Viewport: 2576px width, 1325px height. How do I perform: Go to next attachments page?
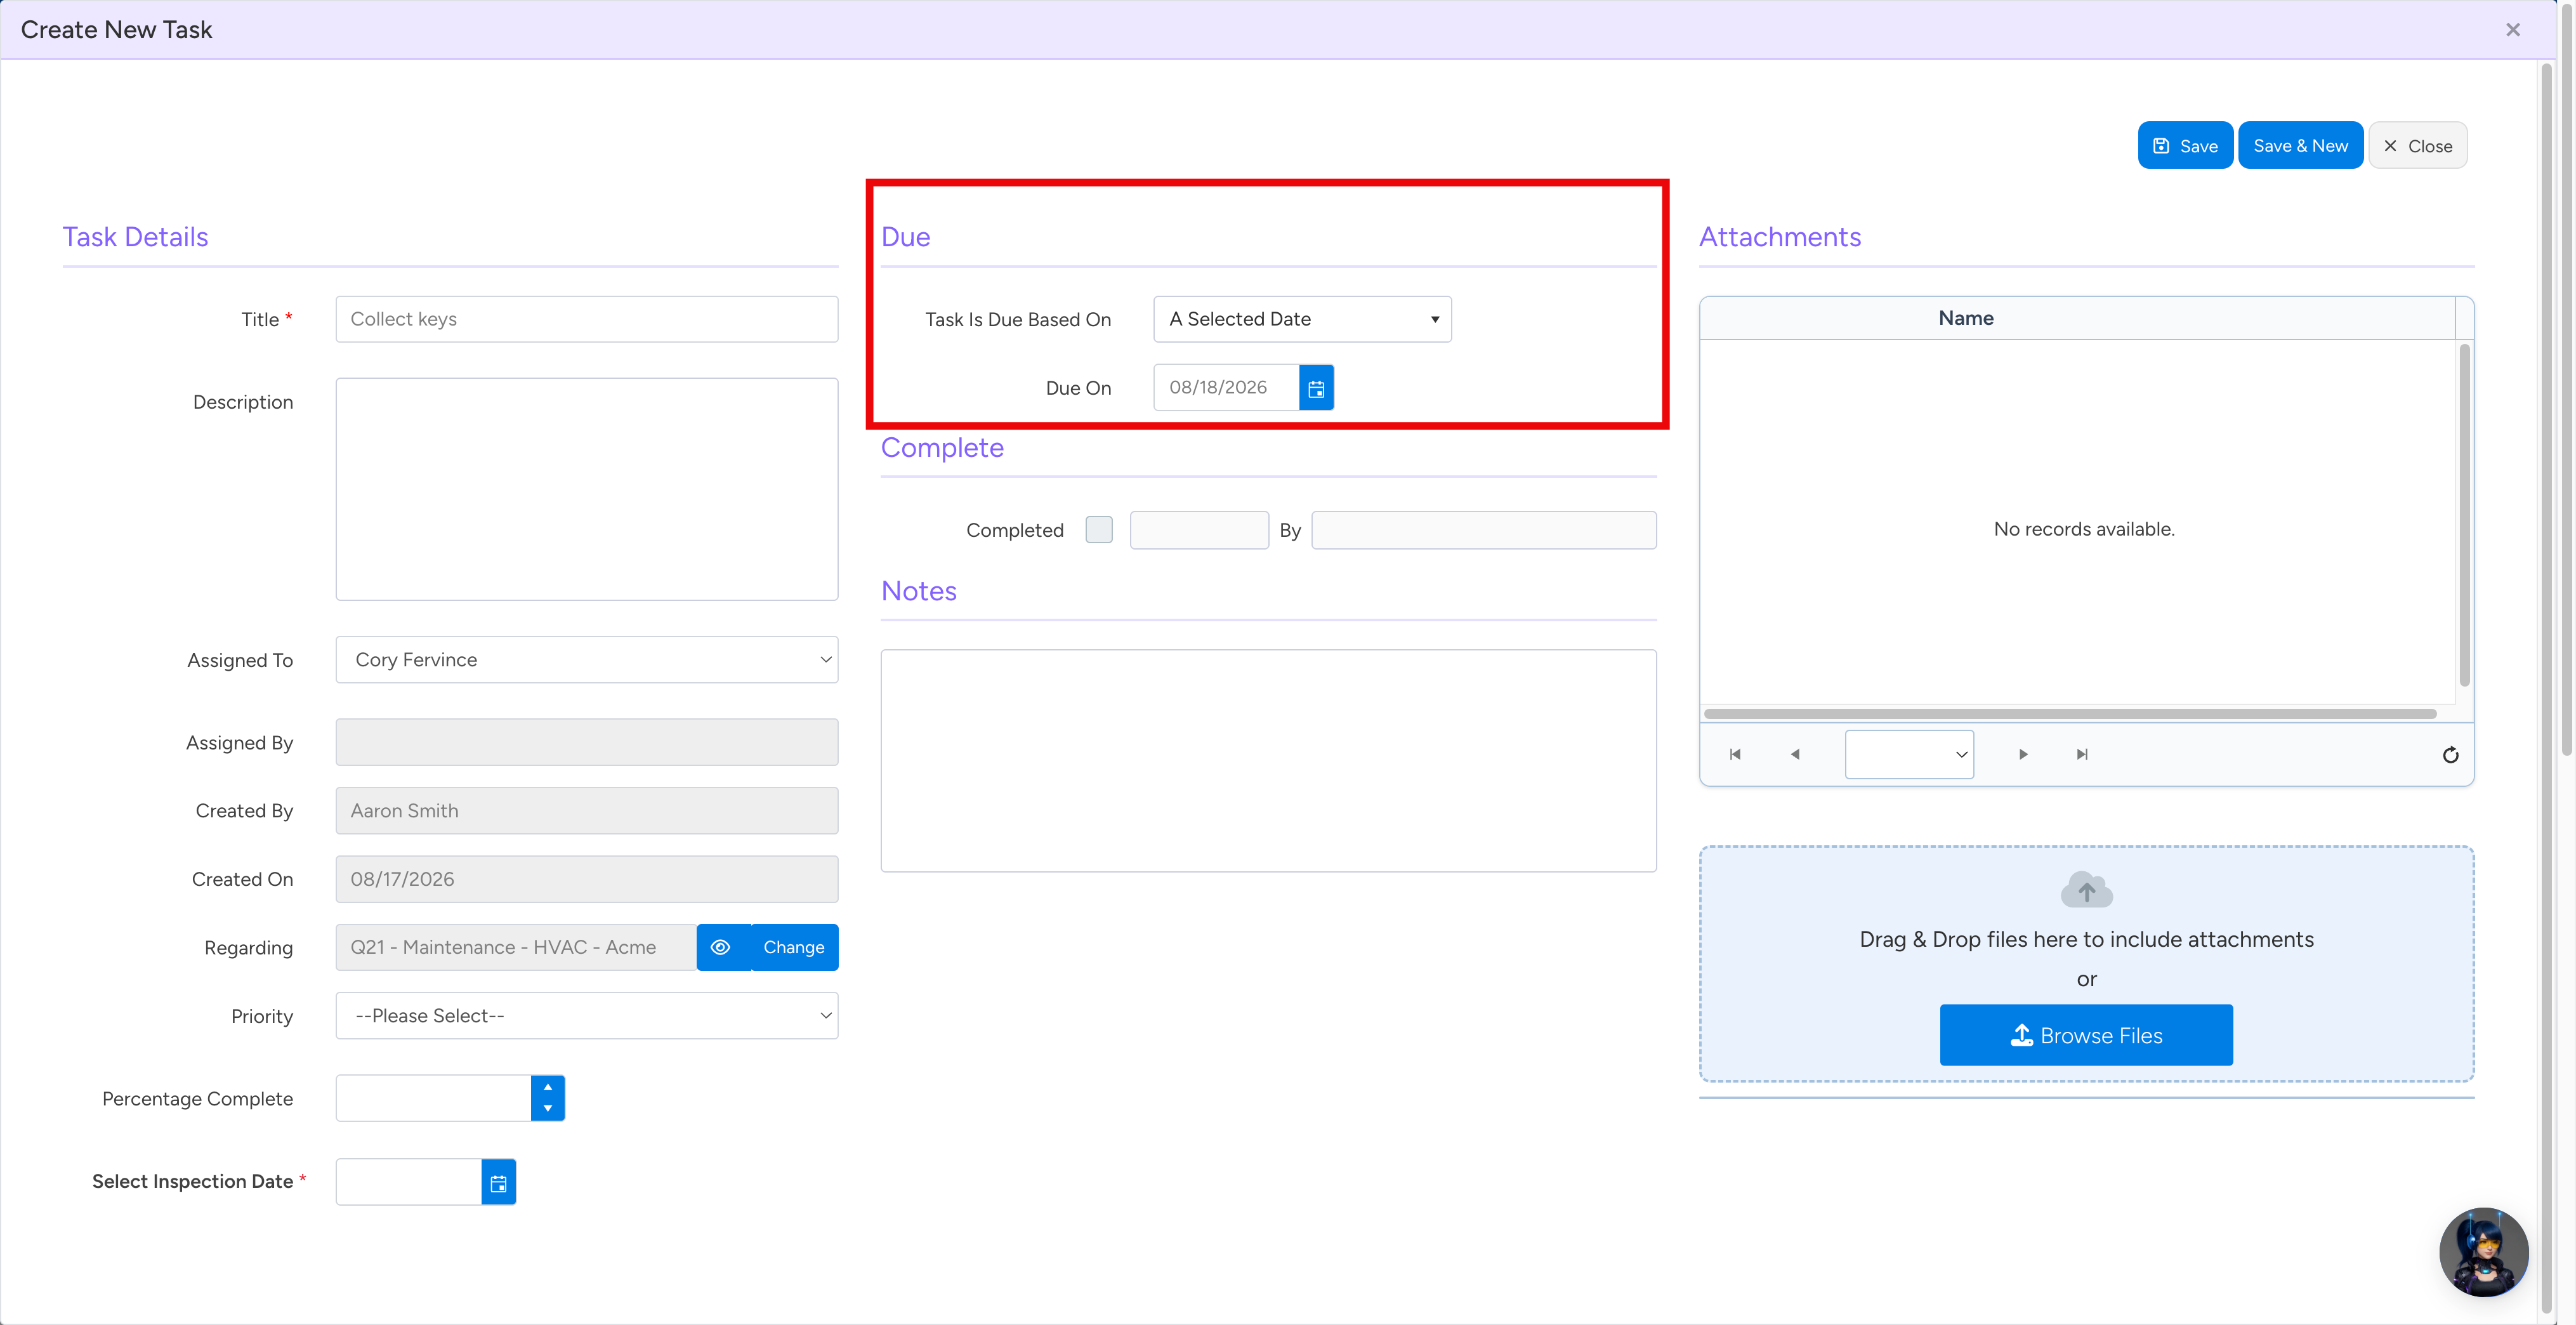(2023, 754)
